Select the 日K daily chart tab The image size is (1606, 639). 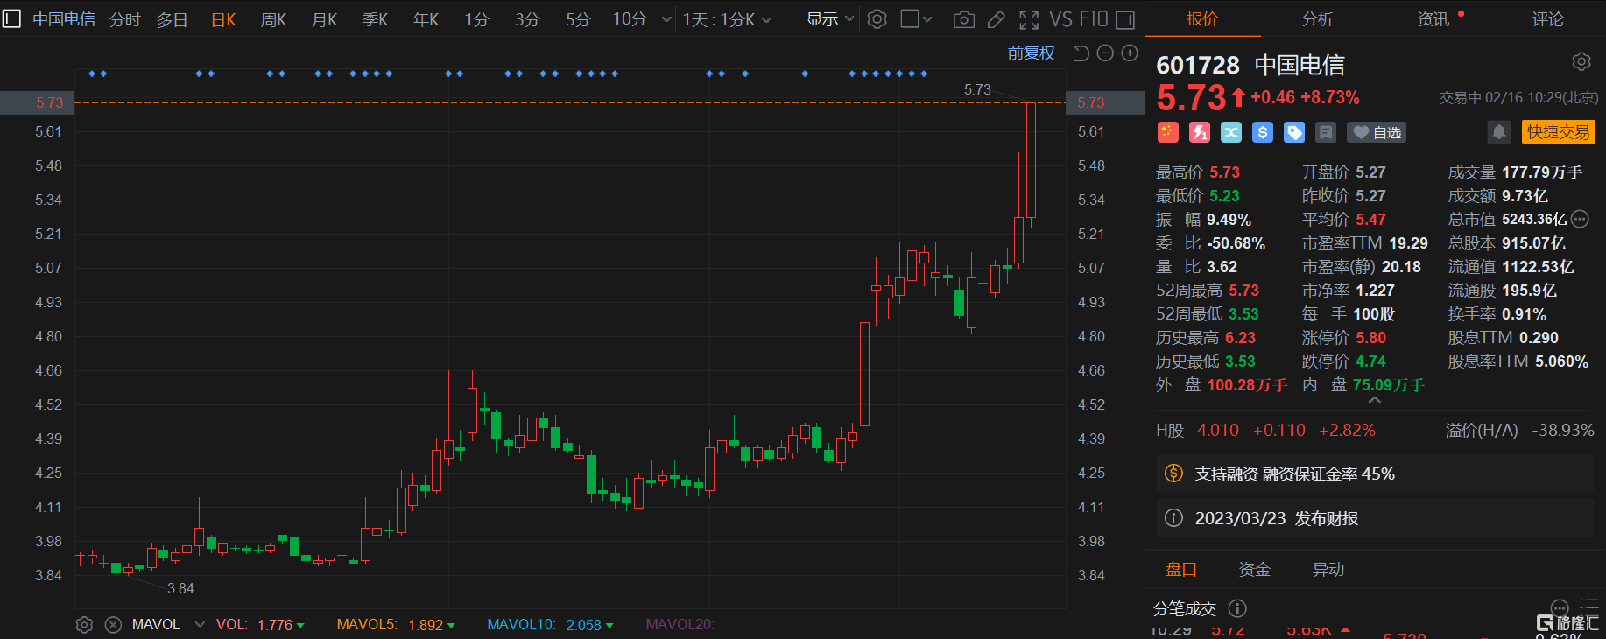tap(223, 19)
